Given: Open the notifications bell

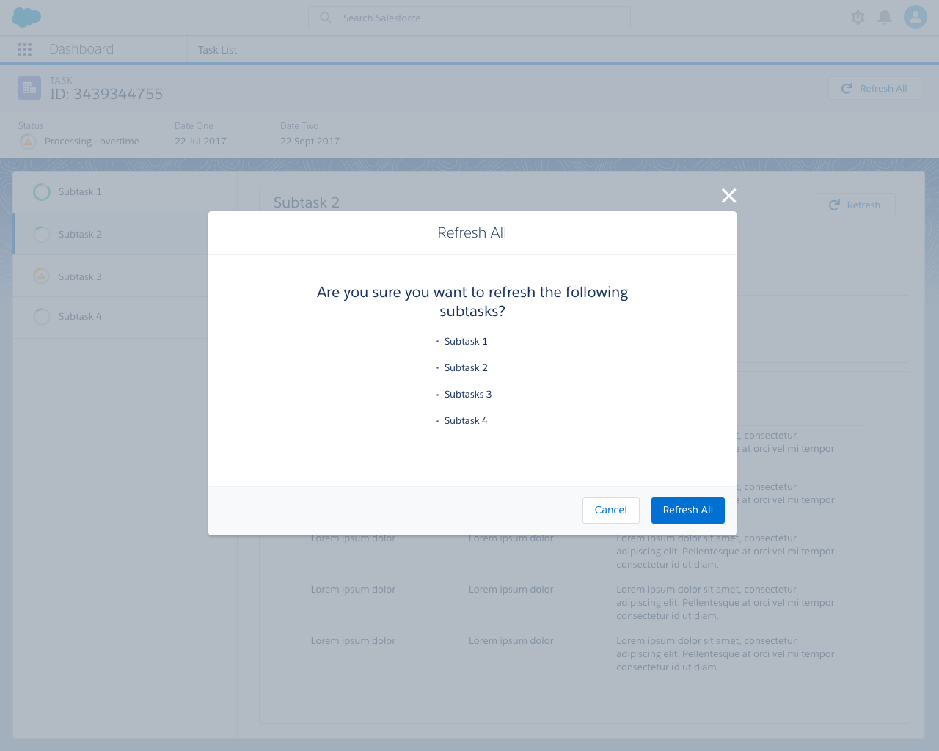Looking at the screenshot, I should (x=885, y=18).
